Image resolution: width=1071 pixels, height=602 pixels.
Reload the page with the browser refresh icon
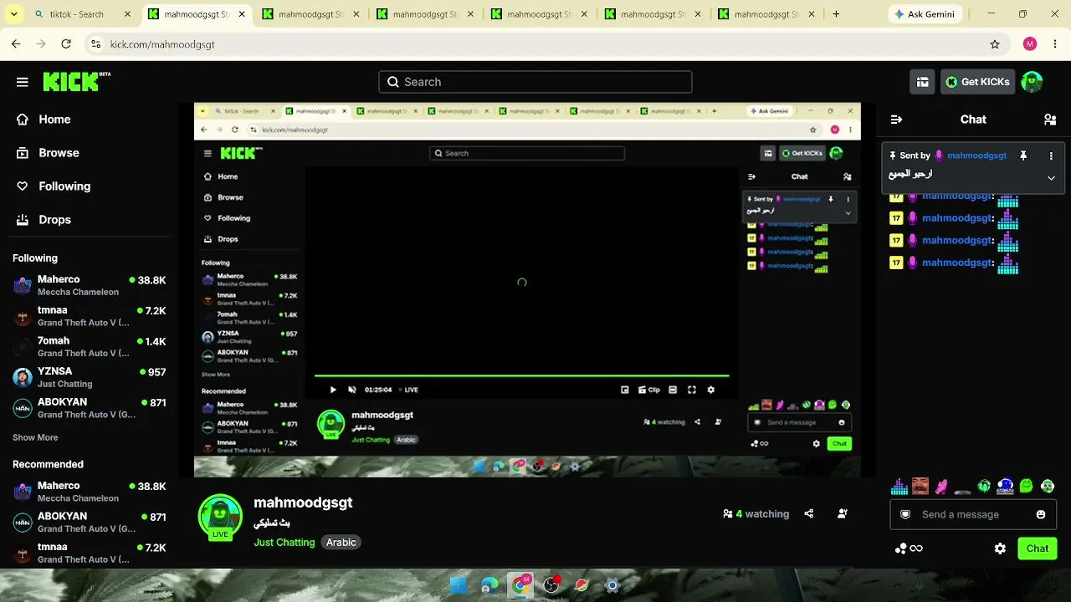tap(66, 44)
